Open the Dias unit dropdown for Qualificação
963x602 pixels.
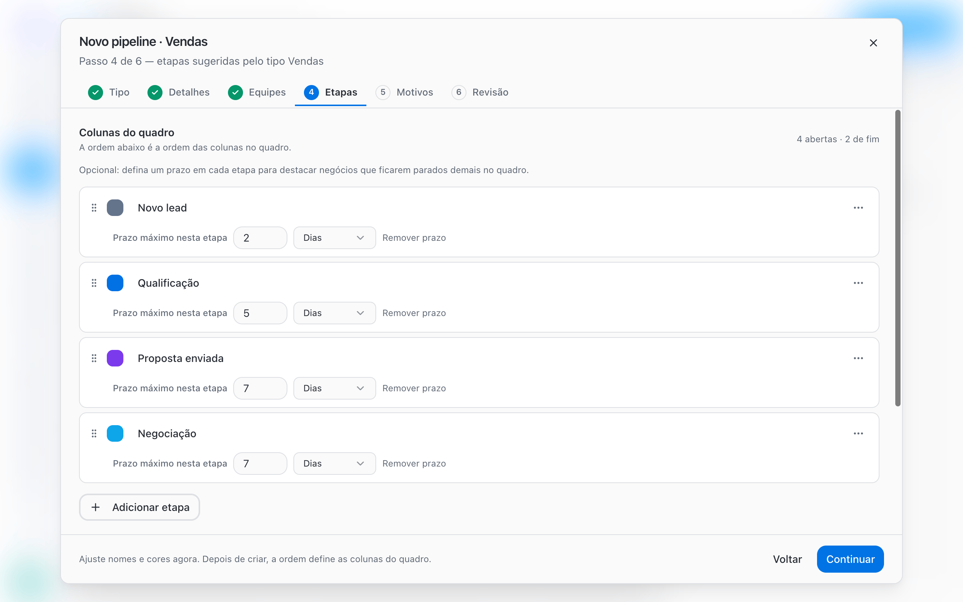click(x=335, y=313)
